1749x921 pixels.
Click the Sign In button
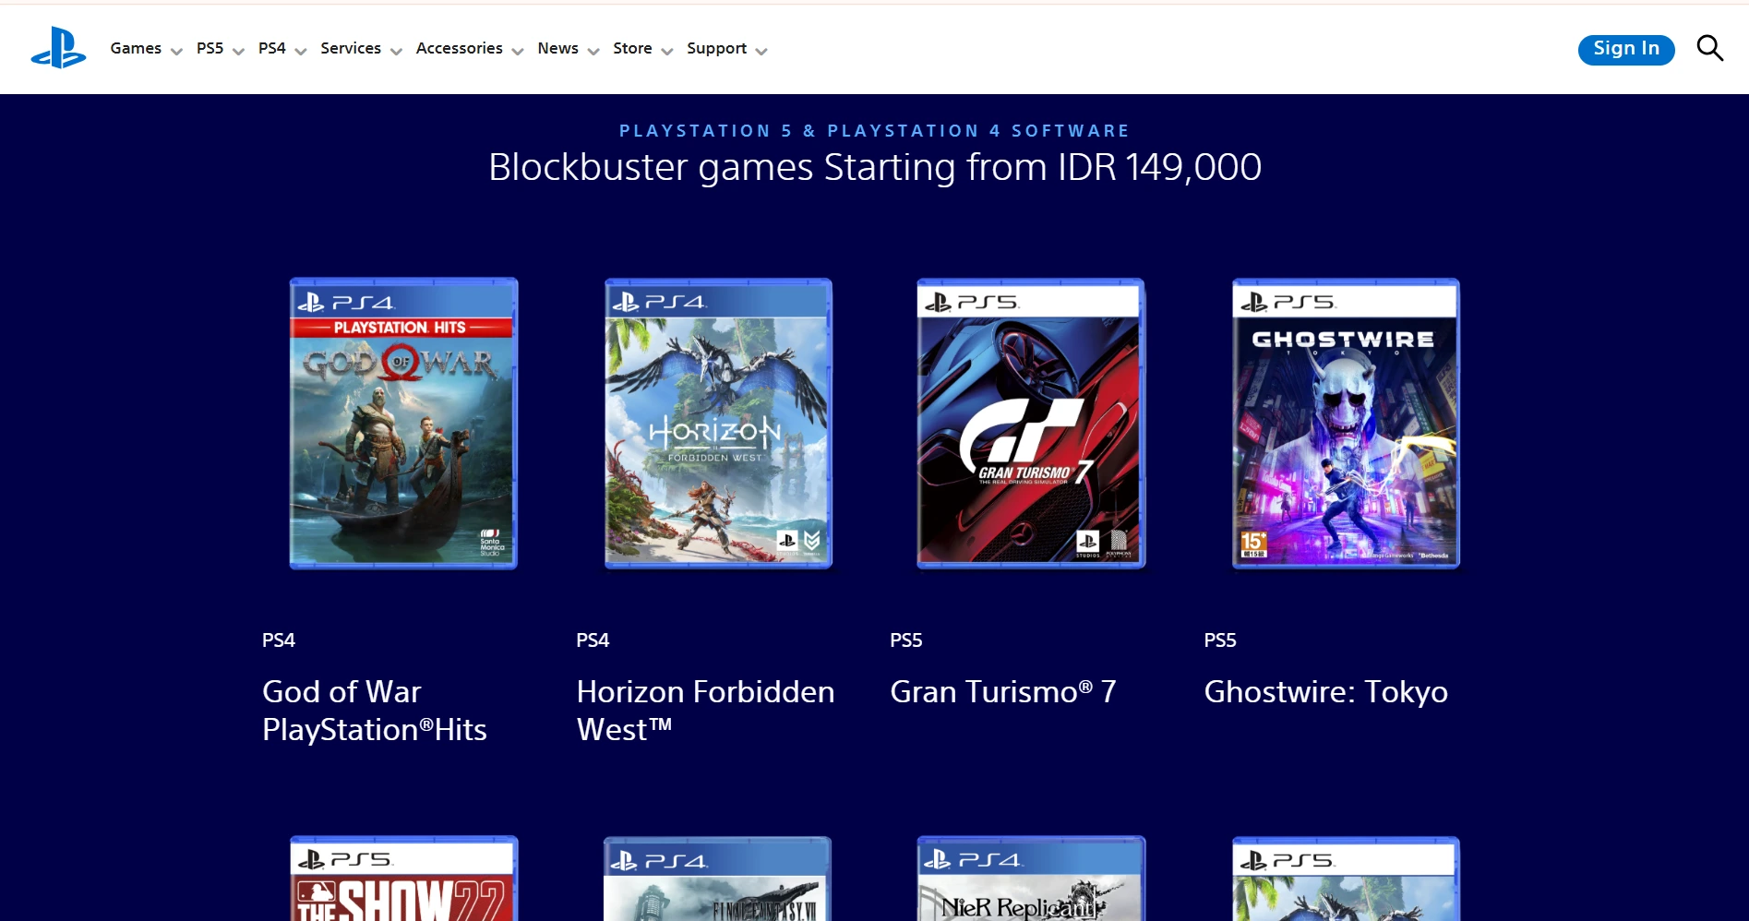[1625, 49]
